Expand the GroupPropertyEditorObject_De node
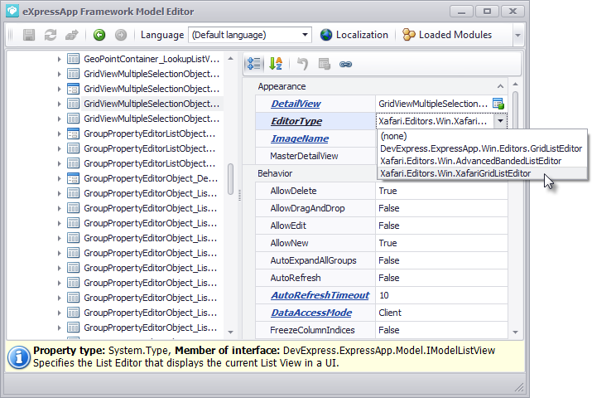The image size is (592, 398). [59, 178]
